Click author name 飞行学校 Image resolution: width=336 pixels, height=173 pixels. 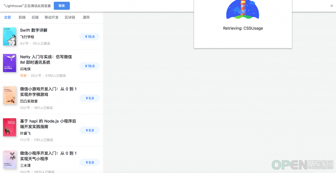click(x=27, y=37)
